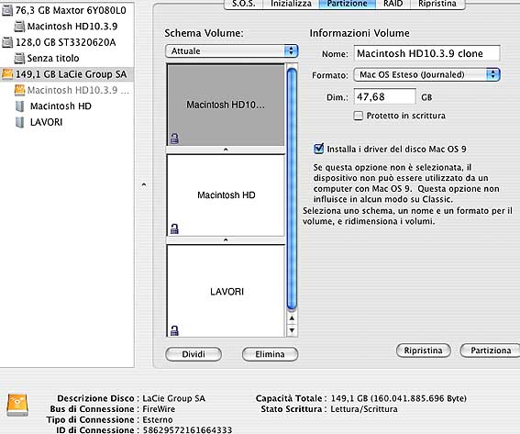
Task: Click the lock icon on LAVORI partition
Action: point(174,330)
